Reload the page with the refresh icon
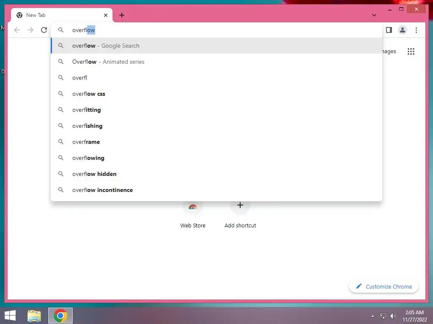This screenshot has width=433, height=324. (44, 30)
